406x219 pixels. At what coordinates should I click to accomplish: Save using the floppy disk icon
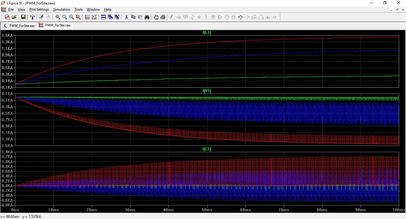click(23, 17)
